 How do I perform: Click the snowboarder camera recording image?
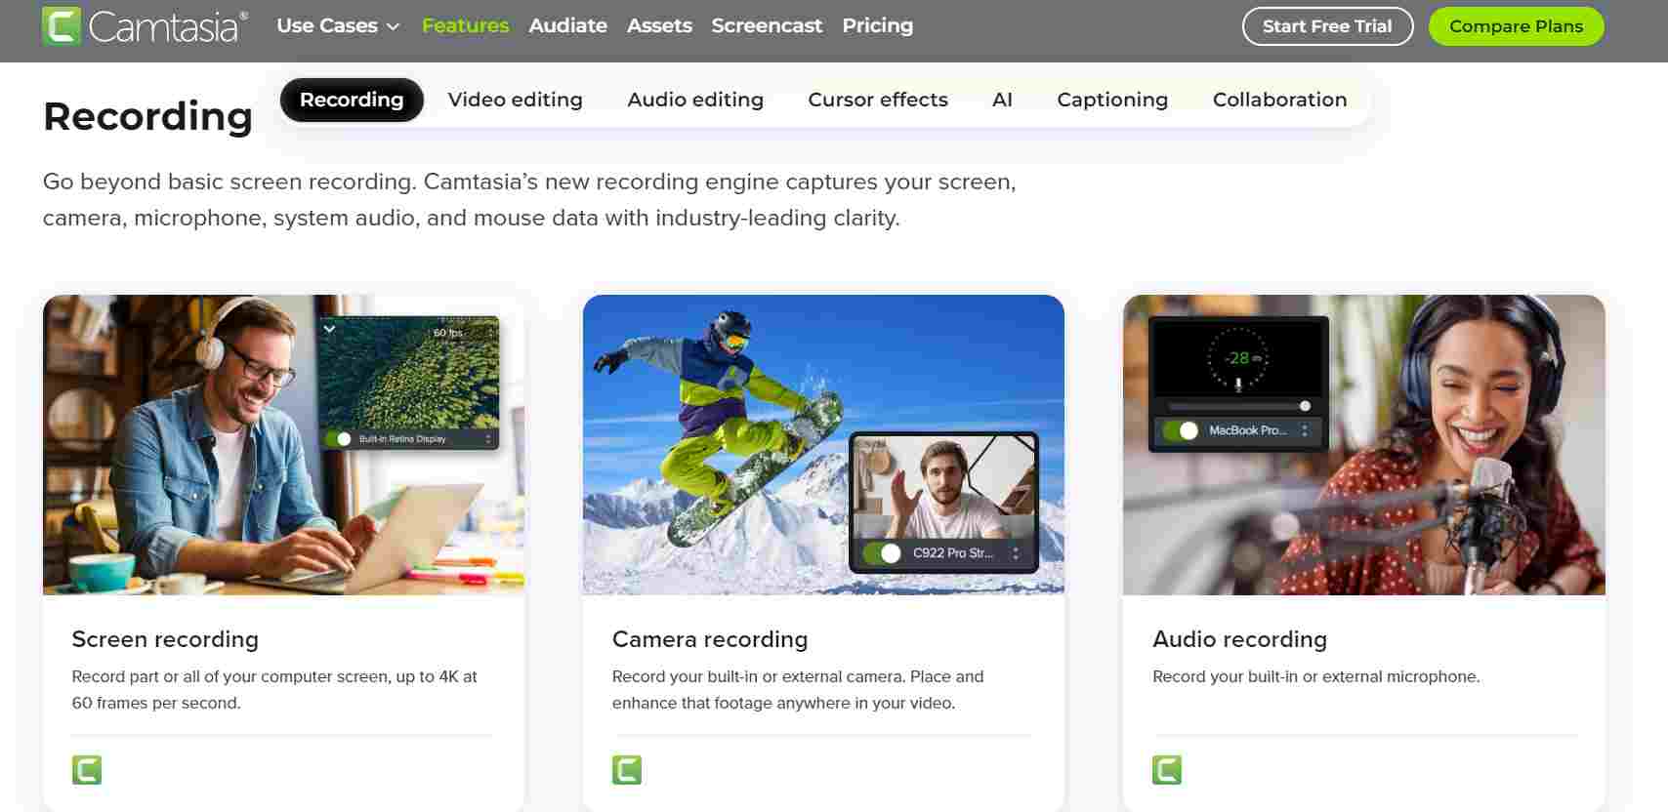(x=823, y=445)
